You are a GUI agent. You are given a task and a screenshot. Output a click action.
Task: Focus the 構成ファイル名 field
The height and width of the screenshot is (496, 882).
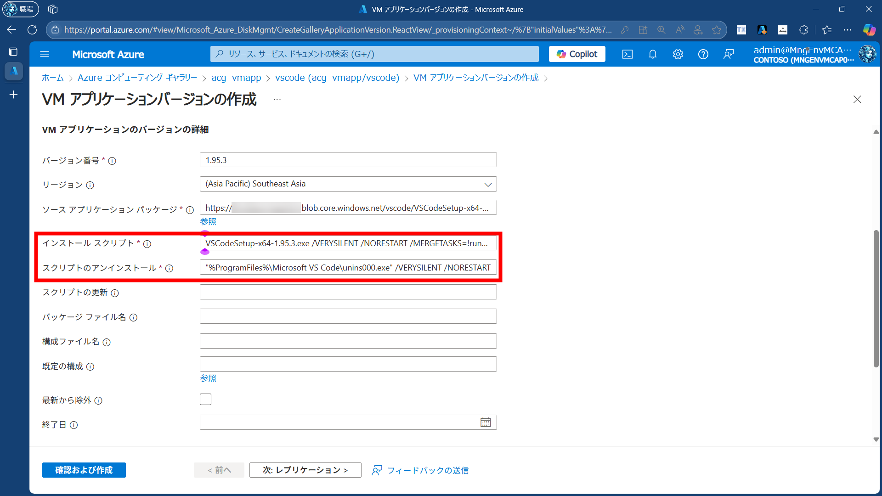point(348,341)
